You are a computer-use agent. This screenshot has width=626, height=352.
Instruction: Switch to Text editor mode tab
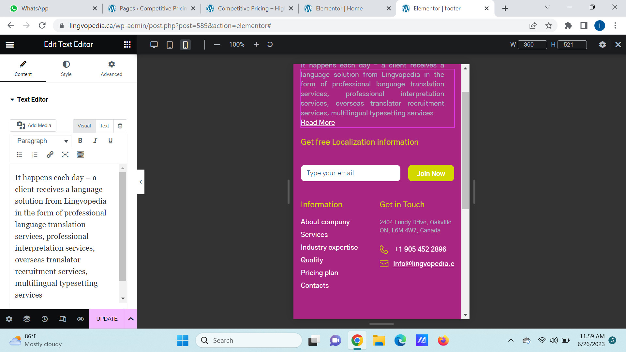click(104, 126)
